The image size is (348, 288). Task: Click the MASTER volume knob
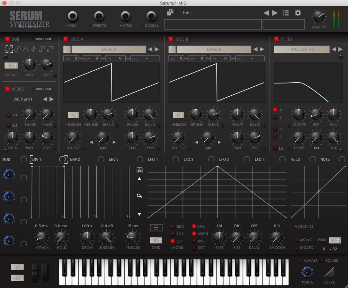[319, 16]
